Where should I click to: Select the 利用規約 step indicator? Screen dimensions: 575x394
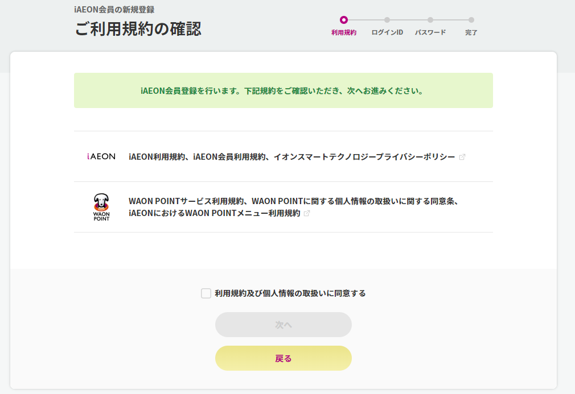[344, 26]
